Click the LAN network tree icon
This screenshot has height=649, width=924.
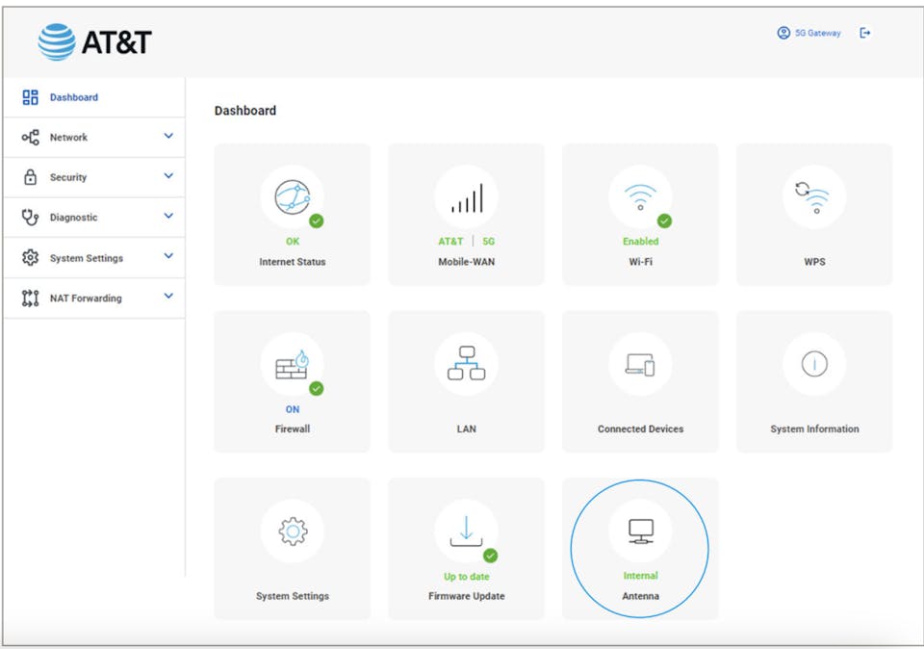click(466, 364)
